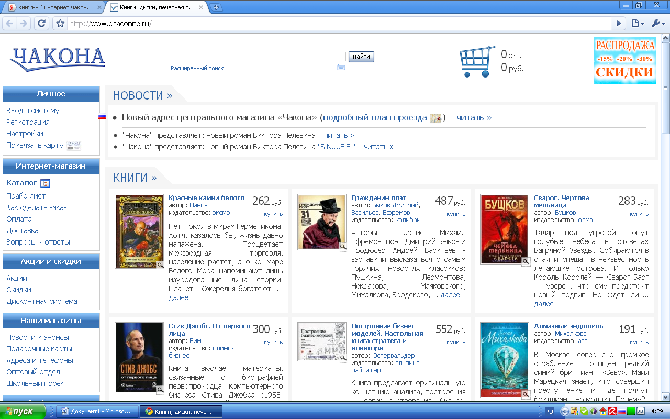Viewport: 670px width, 419px height.
Task: Zoom the Алмазный эндшпиль cover via magnifier
Action: click(x=526, y=394)
